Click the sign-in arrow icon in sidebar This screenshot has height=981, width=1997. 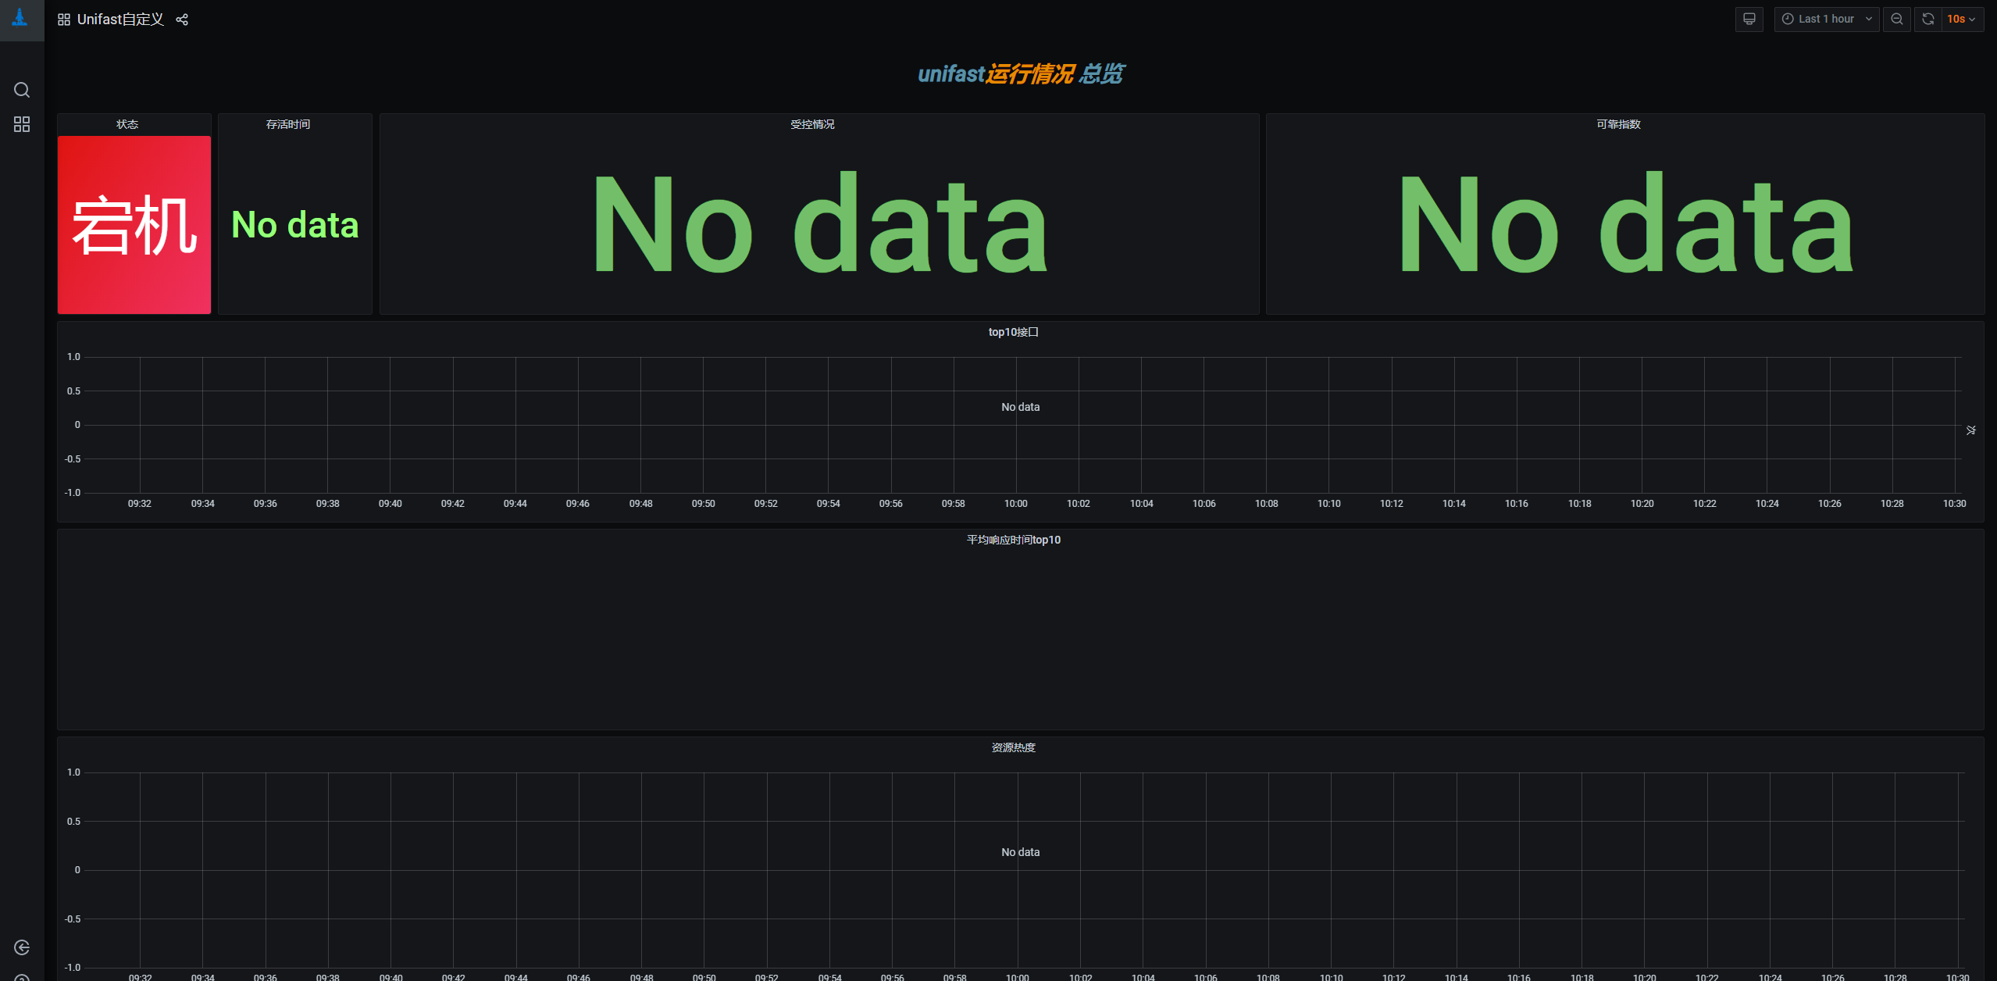22,947
